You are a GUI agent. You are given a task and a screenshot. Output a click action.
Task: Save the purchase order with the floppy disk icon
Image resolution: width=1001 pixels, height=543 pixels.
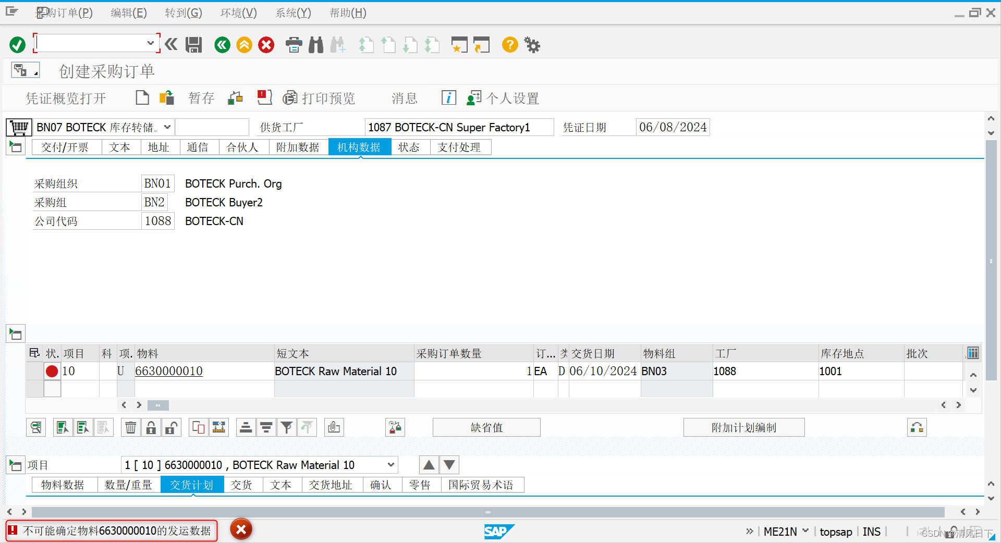click(194, 45)
